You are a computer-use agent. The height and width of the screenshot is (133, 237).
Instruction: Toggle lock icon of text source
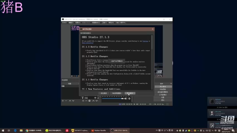[98, 98]
